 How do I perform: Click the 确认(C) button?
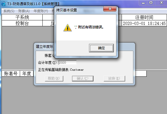tap(83, 78)
